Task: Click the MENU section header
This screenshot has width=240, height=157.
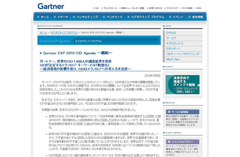Action: pyautogui.click(x=168, y=26)
